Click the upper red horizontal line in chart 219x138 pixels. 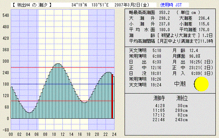(62, 68)
